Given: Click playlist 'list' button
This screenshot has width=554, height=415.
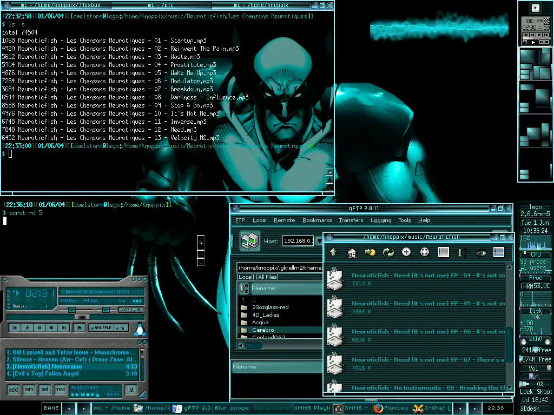Looking at the screenshot, I should pyautogui.click(x=130, y=390).
